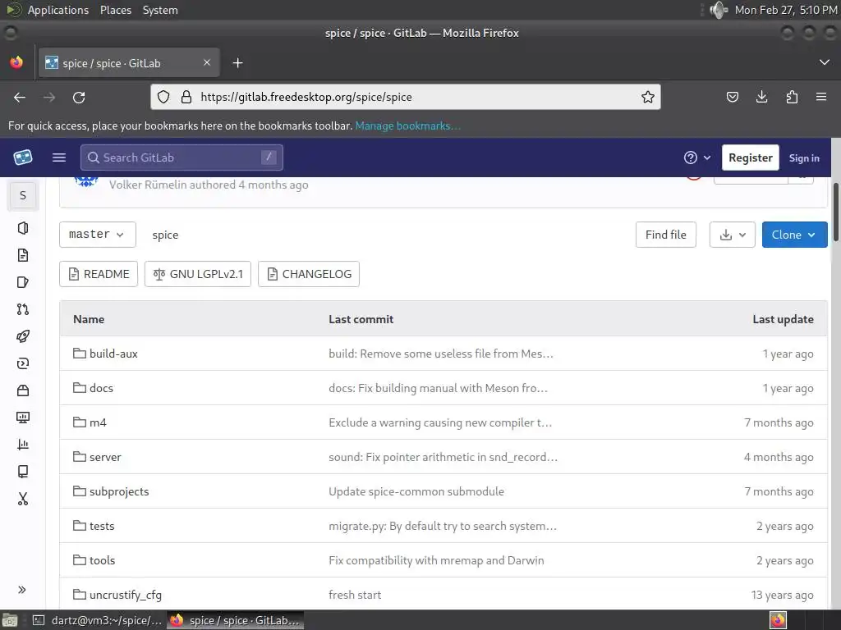The height and width of the screenshot is (630, 841).
Task: Open the list all tabs chevron
Action: tap(825, 62)
